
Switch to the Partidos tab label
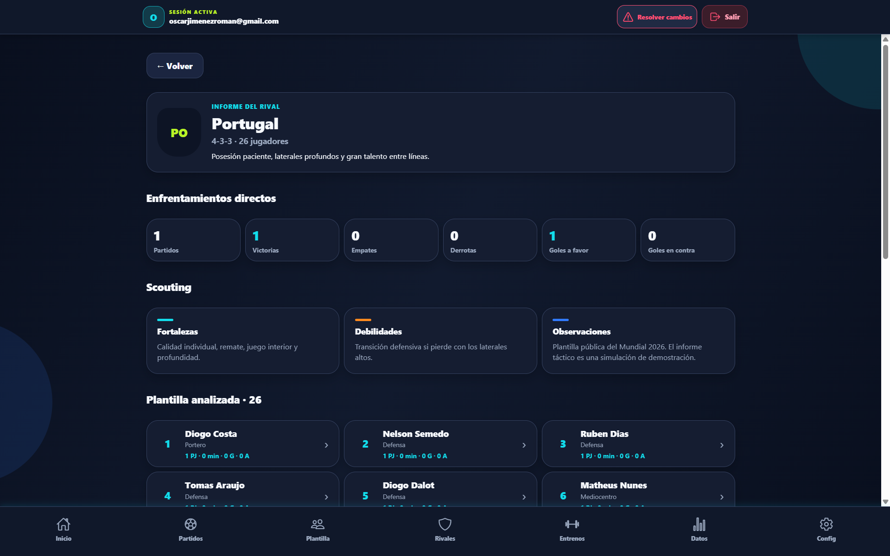191,538
